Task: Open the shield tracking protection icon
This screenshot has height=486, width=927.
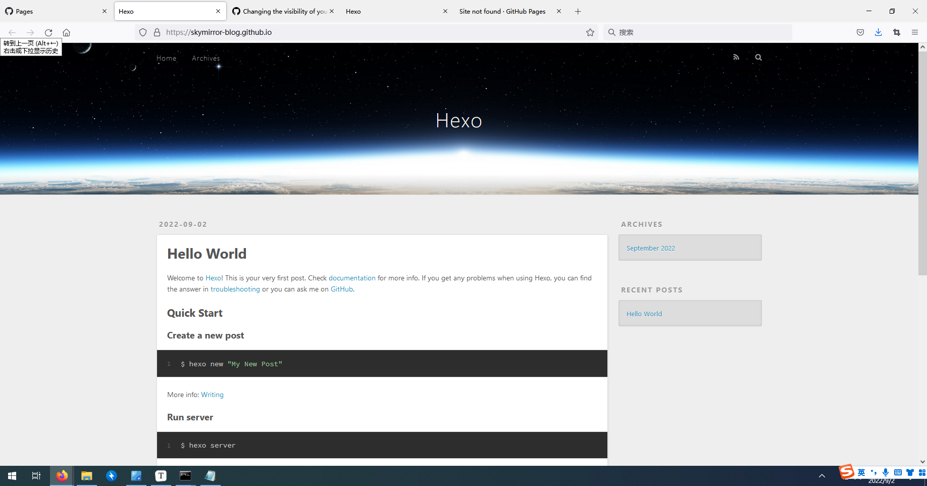Action: pos(143,32)
